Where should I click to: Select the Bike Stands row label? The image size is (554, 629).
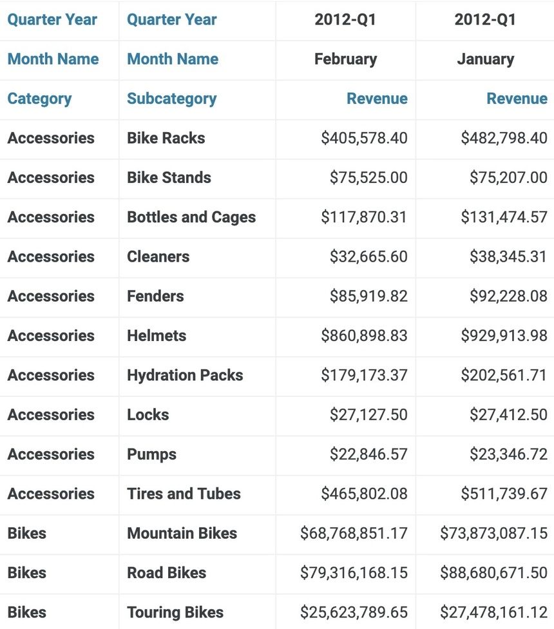(169, 177)
